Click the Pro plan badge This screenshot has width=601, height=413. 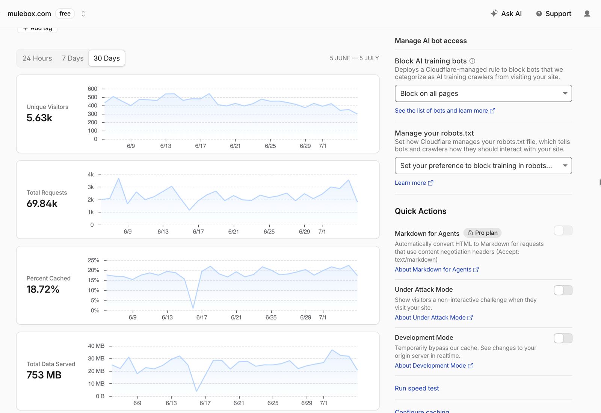483,233
